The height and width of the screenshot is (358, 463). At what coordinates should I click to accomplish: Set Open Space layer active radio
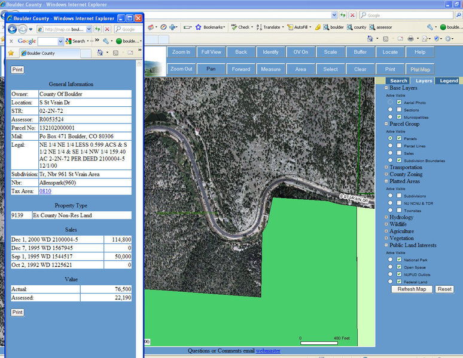pyautogui.click(x=391, y=267)
